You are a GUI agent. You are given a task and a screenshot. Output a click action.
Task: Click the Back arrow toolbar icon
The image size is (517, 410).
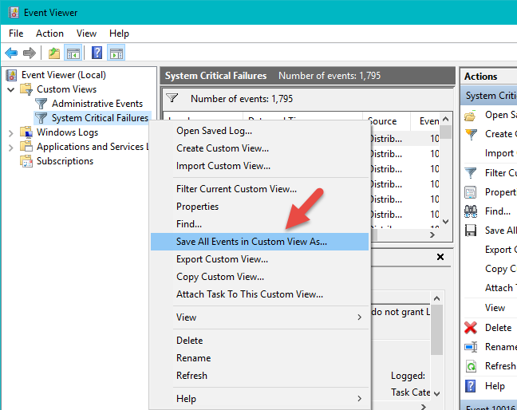[x=11, y=53]
